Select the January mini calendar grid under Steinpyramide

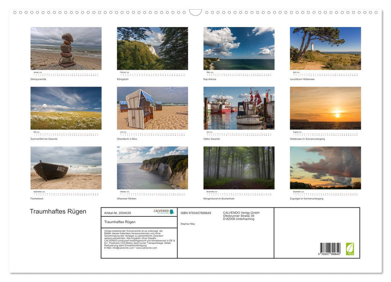coord(66,74)
